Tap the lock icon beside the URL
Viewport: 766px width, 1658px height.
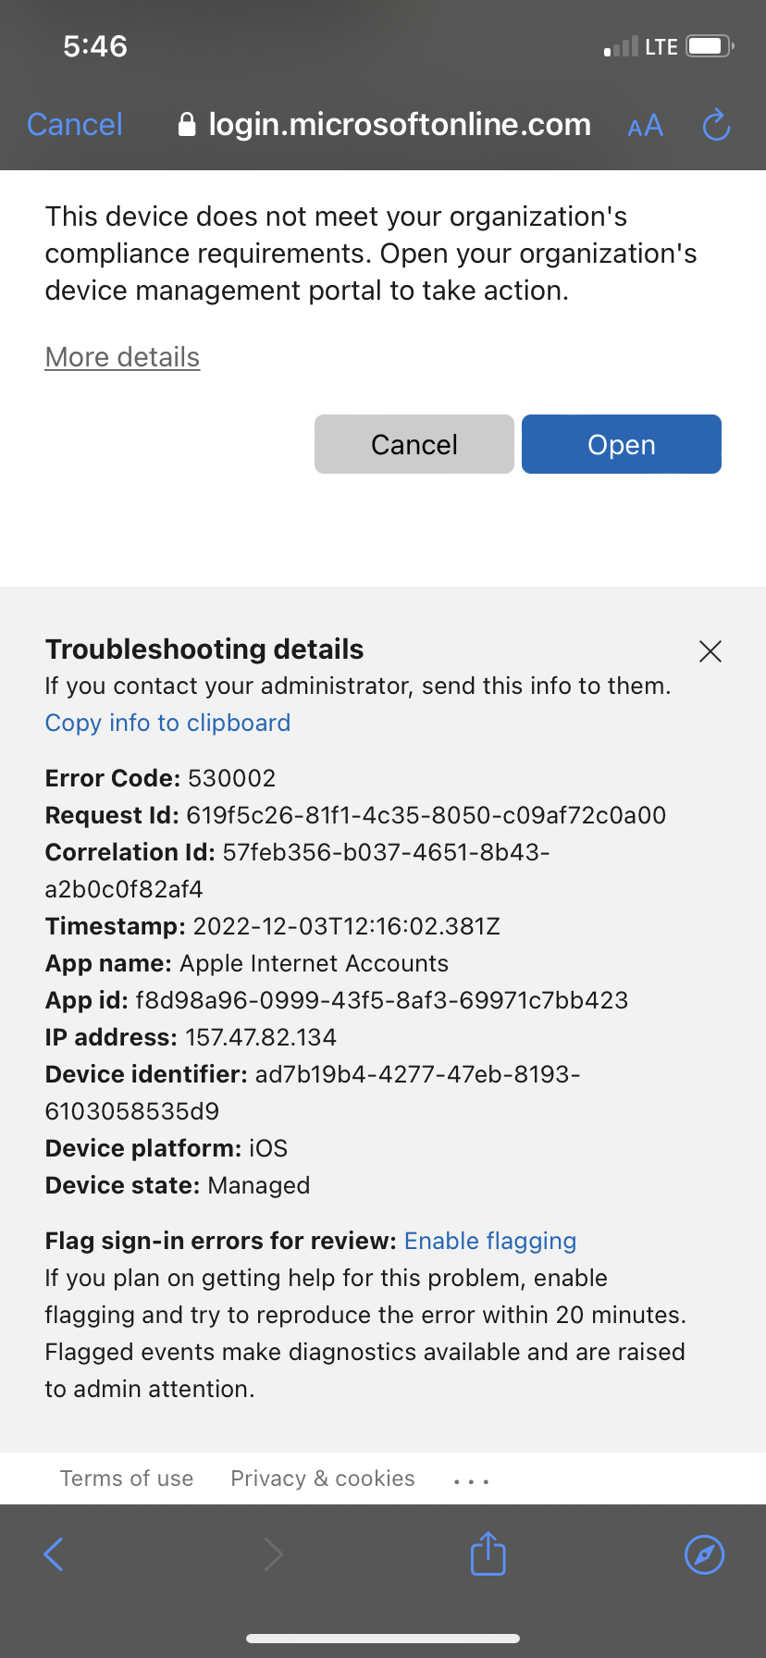point(187,125)
